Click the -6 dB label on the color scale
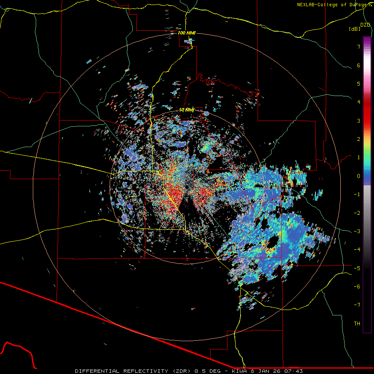The height and width of the screenshot is (374, 374). click(x=357, y=286)
